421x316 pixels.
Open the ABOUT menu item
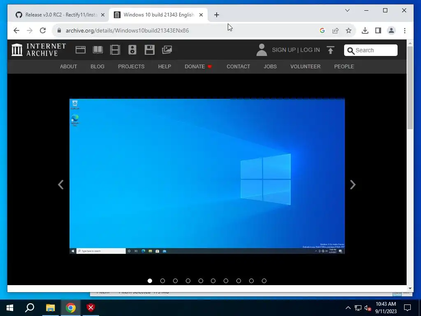coord(69,66)
